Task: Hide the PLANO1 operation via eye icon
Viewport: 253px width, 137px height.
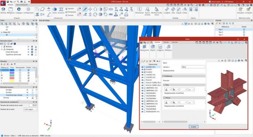Action: pyautogui.click(x=143, y=69)
